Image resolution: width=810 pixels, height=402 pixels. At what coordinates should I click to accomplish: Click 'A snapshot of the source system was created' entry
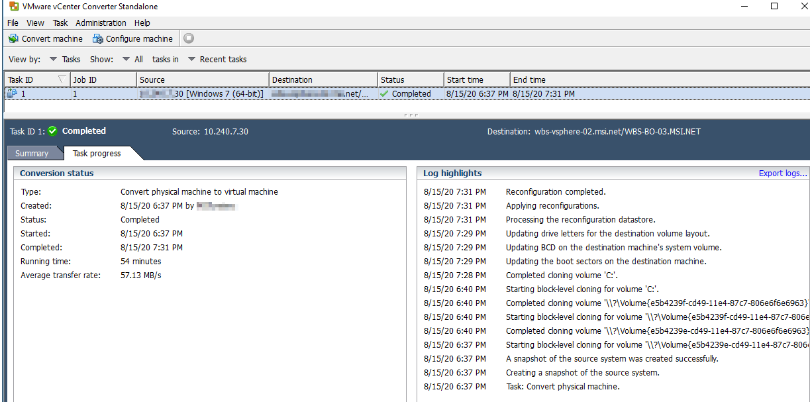[x=612, y=359]
